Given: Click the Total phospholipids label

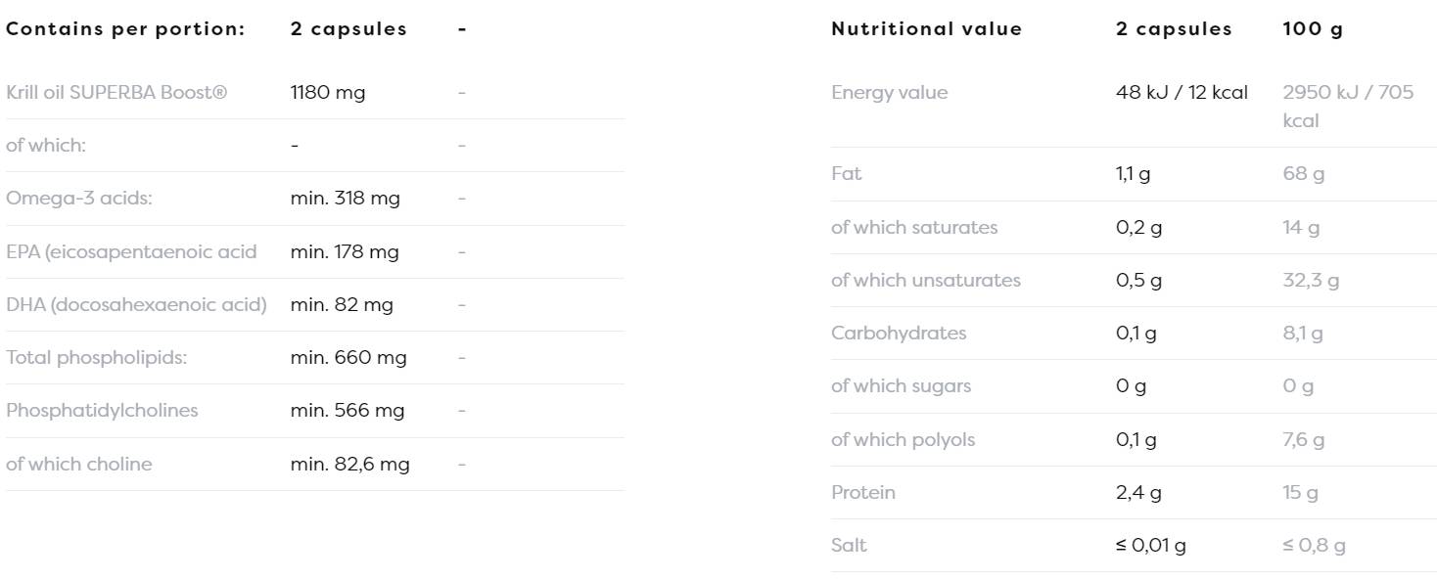Looking at the screenshot, I should (96, 357).
